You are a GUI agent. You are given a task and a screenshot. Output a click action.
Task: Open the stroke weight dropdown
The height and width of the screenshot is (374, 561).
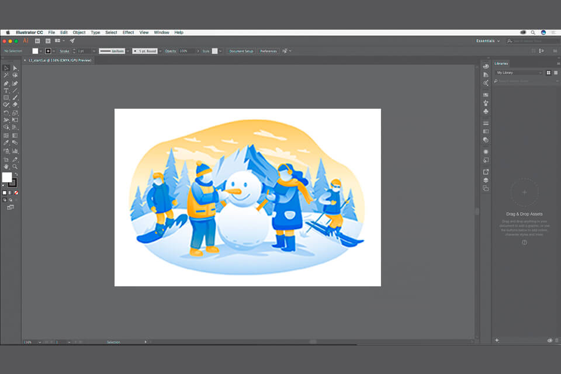(x=93, y=51)
